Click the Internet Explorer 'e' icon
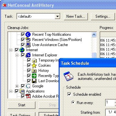The image size is (116, 116). coord(28,55)
